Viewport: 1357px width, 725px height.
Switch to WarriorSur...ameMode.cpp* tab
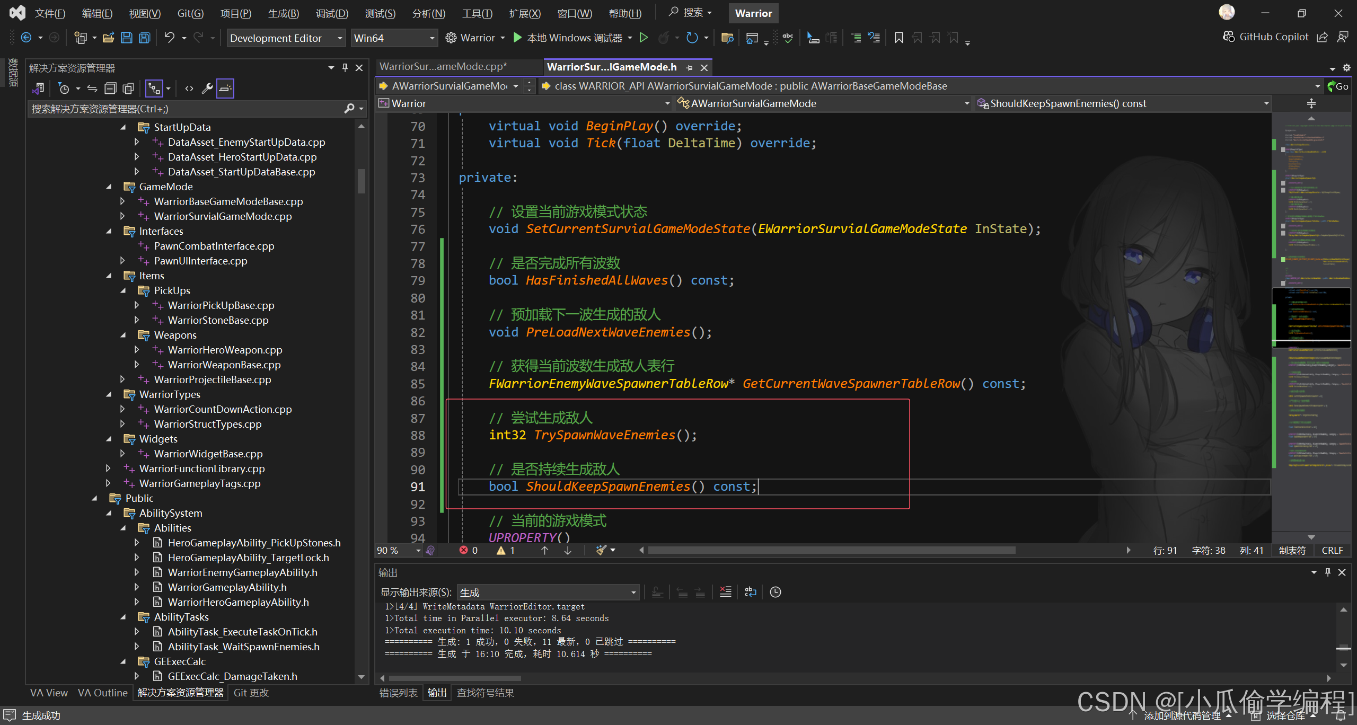(443, 67)
